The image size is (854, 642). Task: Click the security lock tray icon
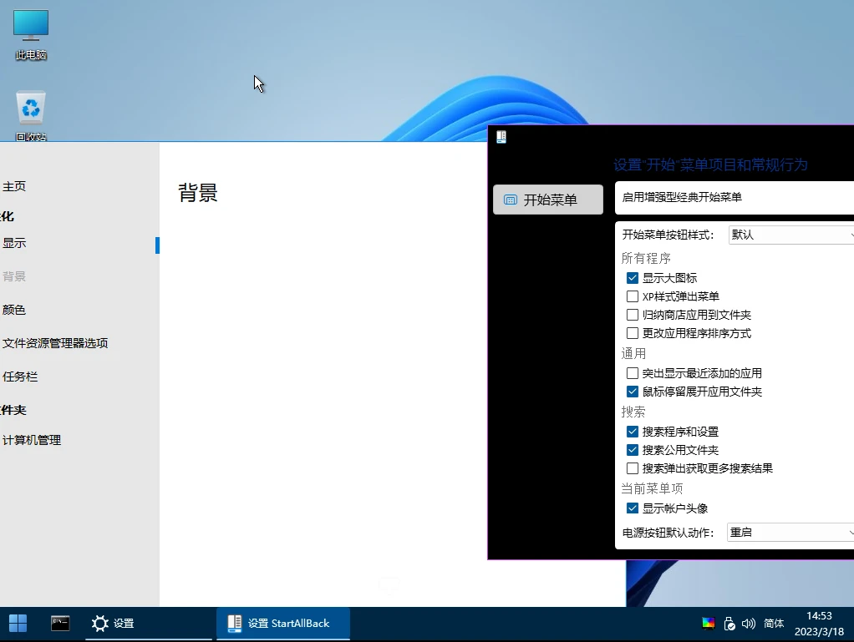point(729,624)
